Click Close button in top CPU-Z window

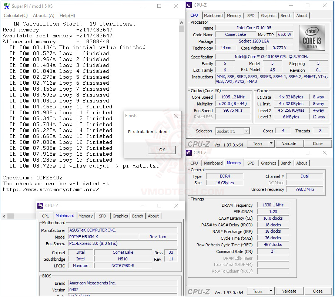click(x=318, y=144)
